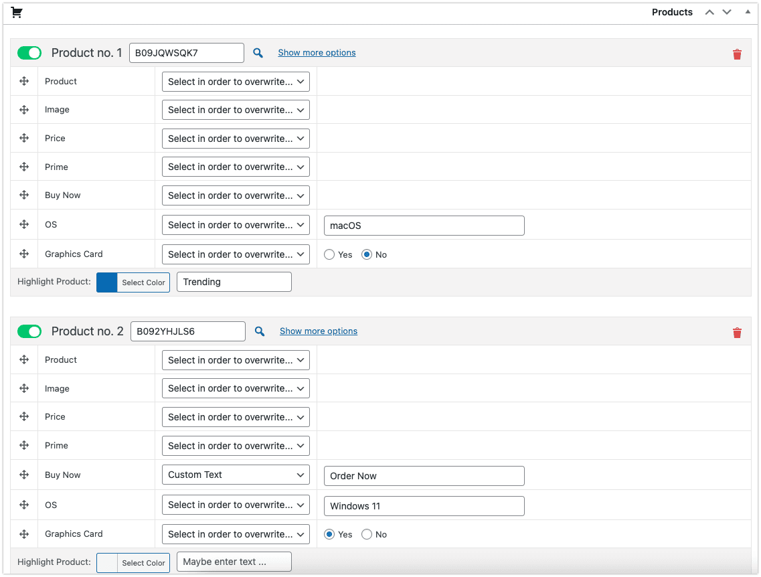Viewport: 761px width, 577px height.
Task: Click the search icon next to B092YHJLS6
Action: coord(260,331)
